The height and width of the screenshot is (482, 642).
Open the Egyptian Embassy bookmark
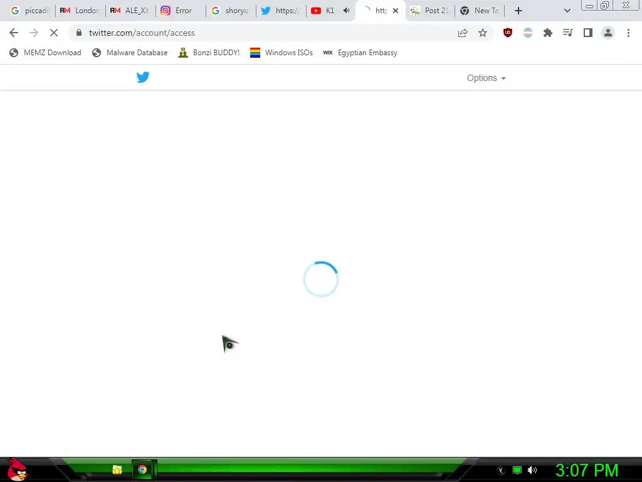[360, 53]
